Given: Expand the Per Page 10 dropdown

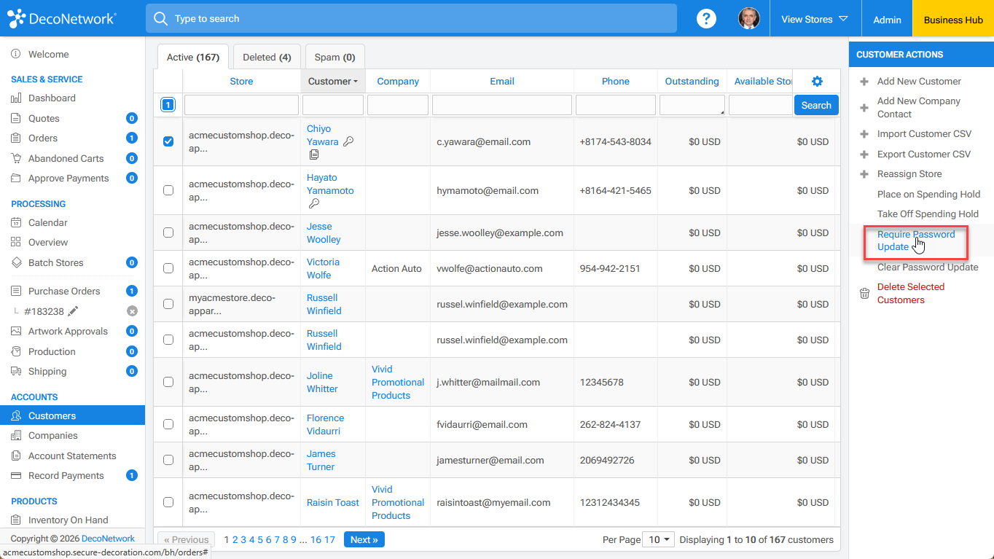Looking at the screenshot, I should pos(657,540).
